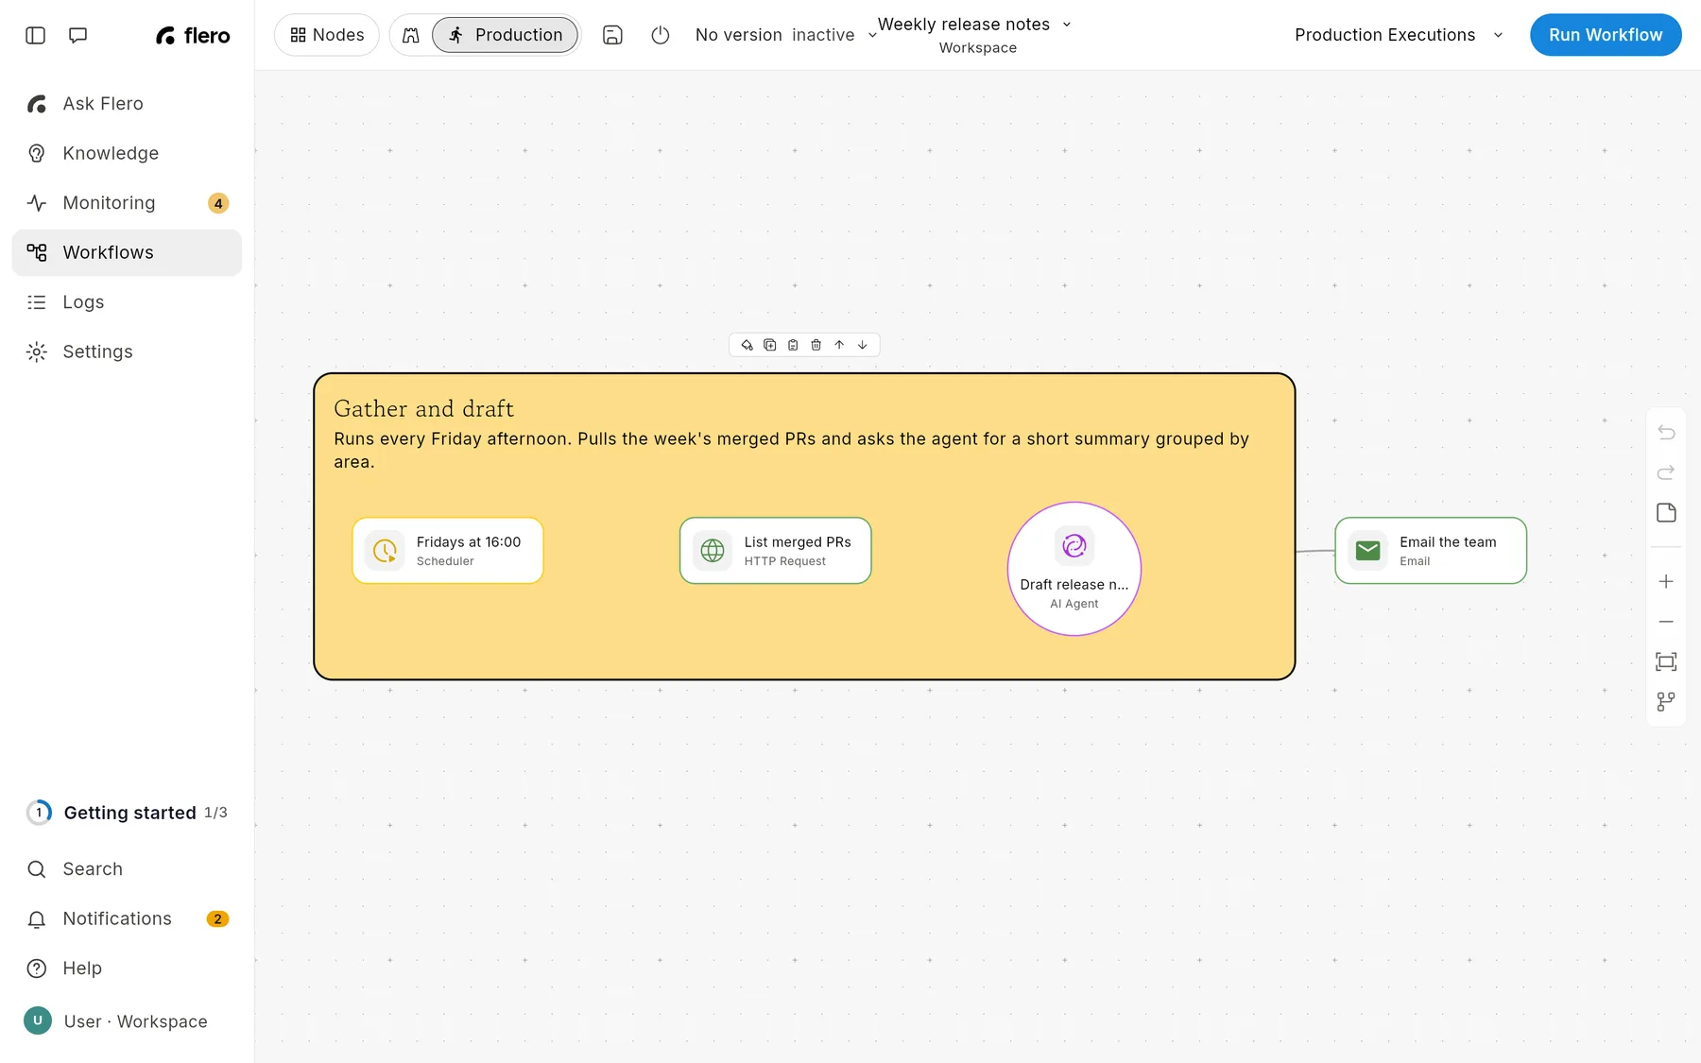Click the green Email envelope icon
This screenshot has height=1063, width=1701.
click(x=1367, y=551)
